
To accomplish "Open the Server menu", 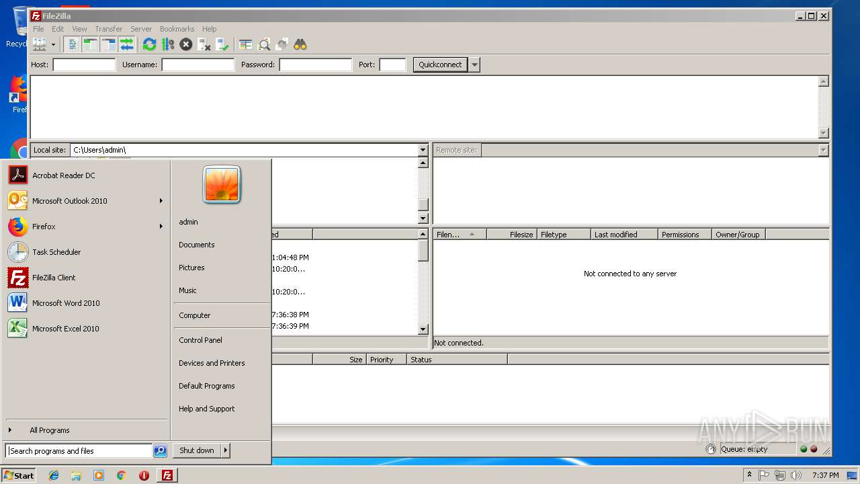I will [x=141, y=29].
